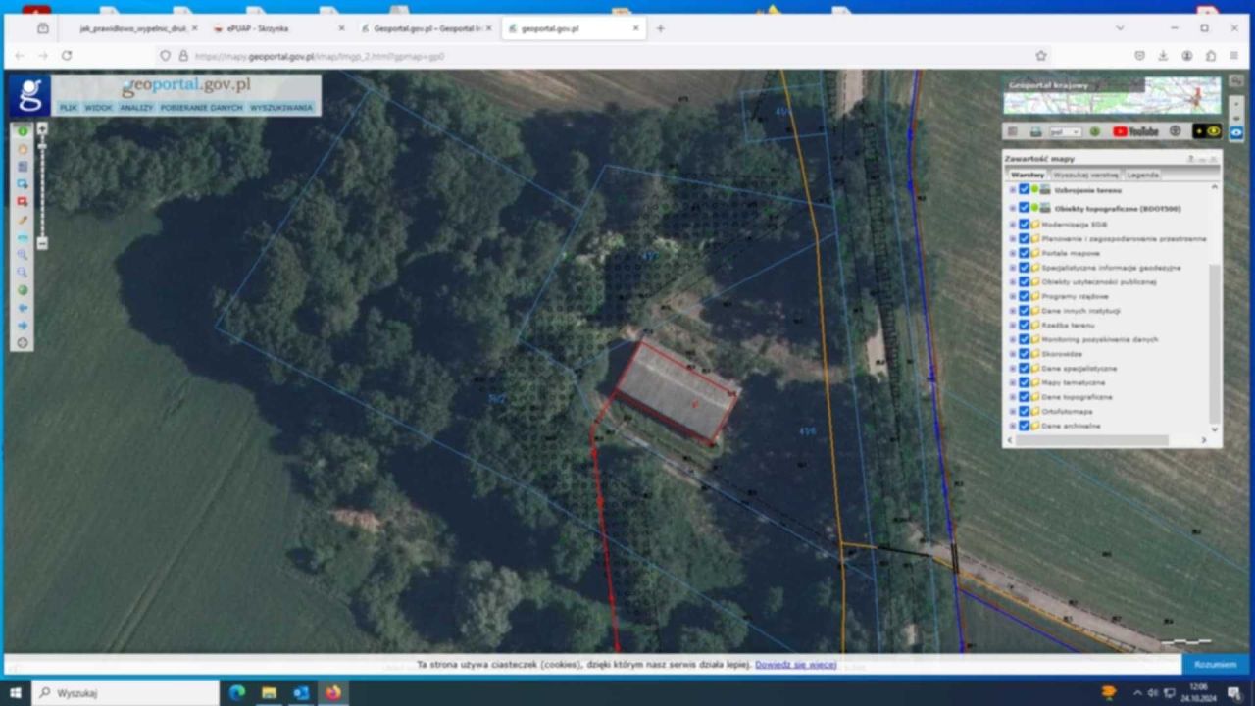Switch to the Wyszukaj warstwę tab
The height and width of the screenshot is (706, 1255).
tap(1085, 175)
